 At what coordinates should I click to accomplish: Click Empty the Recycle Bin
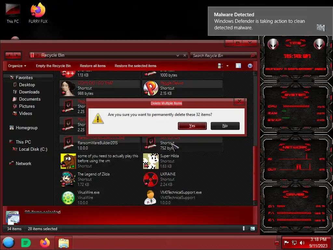(53, 66)
